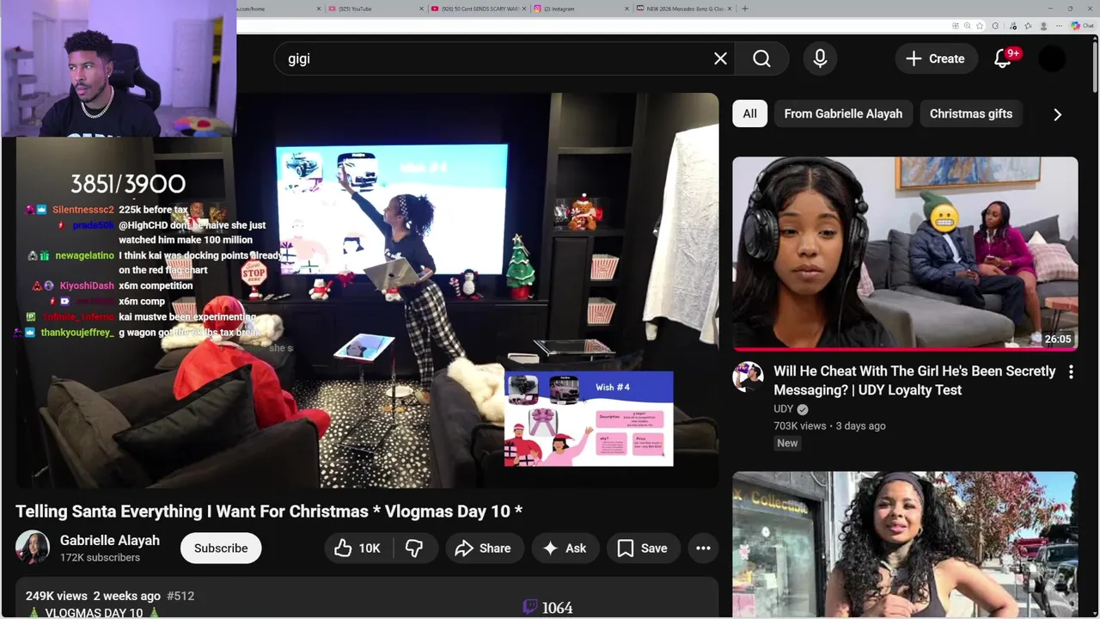Open Gabrielle Alayah channel avatar
This screenshot has height=619, width=1100.
pyautogui.click(x=33, y=548)
